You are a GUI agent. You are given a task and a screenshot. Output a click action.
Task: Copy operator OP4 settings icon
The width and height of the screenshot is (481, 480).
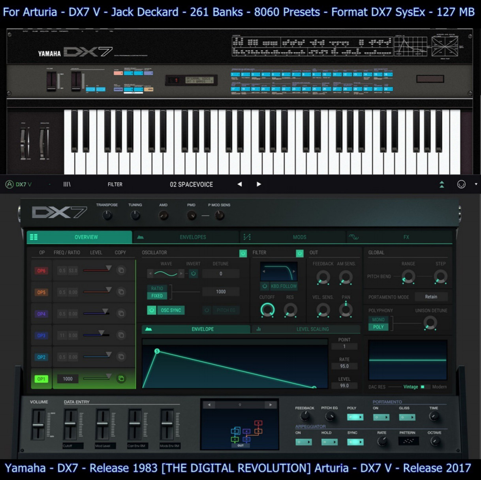pos(121,313)
